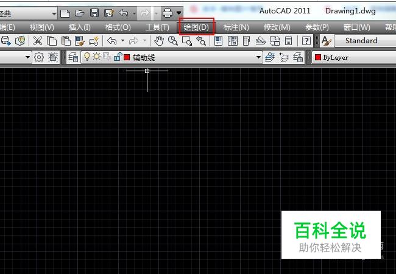Click the 3D Print icon
Viewport: 396px width, 274px height.
(x=20, y=41)
